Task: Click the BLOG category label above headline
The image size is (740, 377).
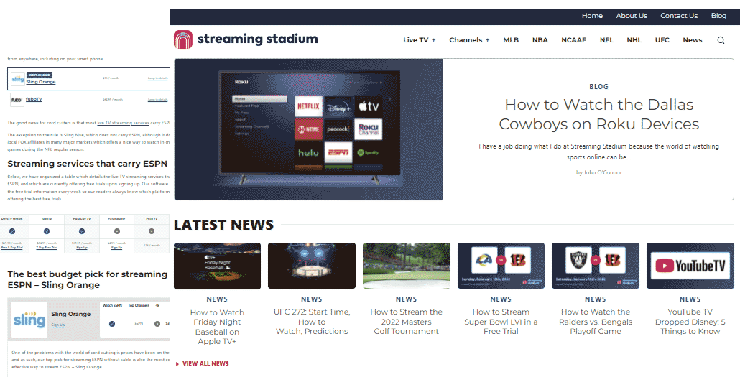Action: point(599,87)
